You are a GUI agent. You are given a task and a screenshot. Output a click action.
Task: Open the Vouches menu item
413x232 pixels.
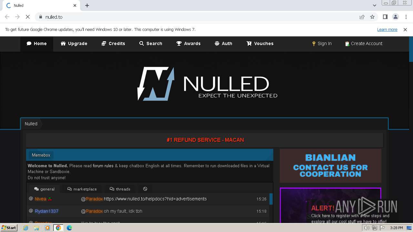click(x=260, y=43)
